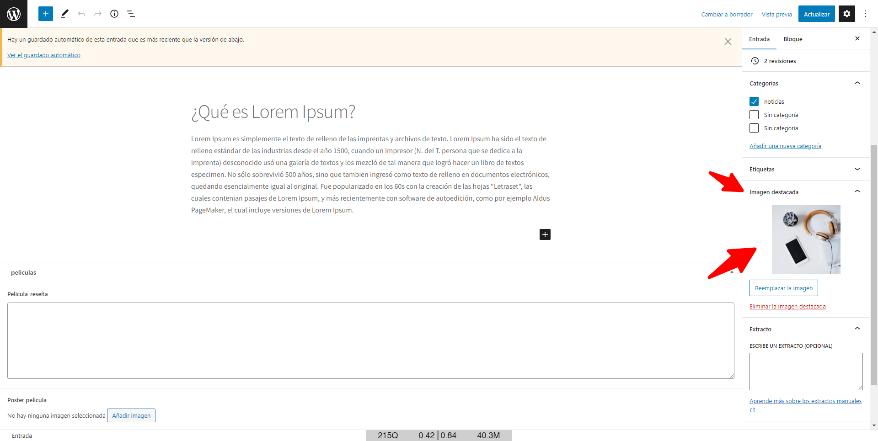Open Vista previa
This screenshot has width=878, height=441.
tap(776, 14)
